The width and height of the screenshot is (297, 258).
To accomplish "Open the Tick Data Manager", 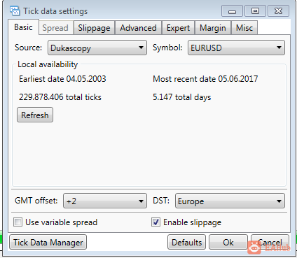I will pos(48,242).
